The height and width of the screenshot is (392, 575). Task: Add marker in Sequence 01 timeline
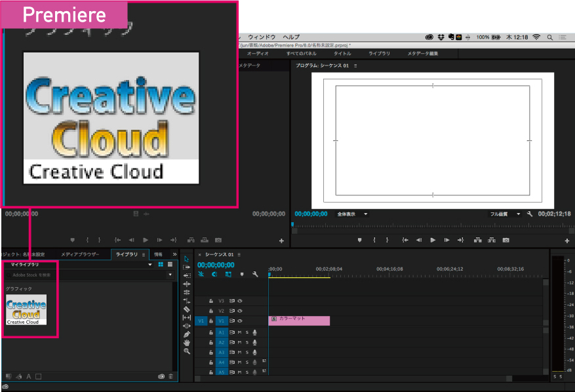pos(242,274)
